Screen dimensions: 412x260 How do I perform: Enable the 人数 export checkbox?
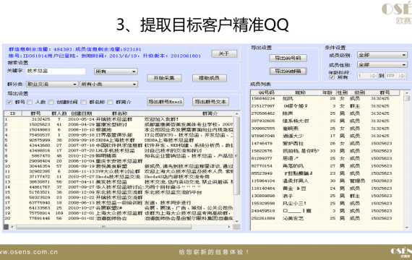[30, 102]
